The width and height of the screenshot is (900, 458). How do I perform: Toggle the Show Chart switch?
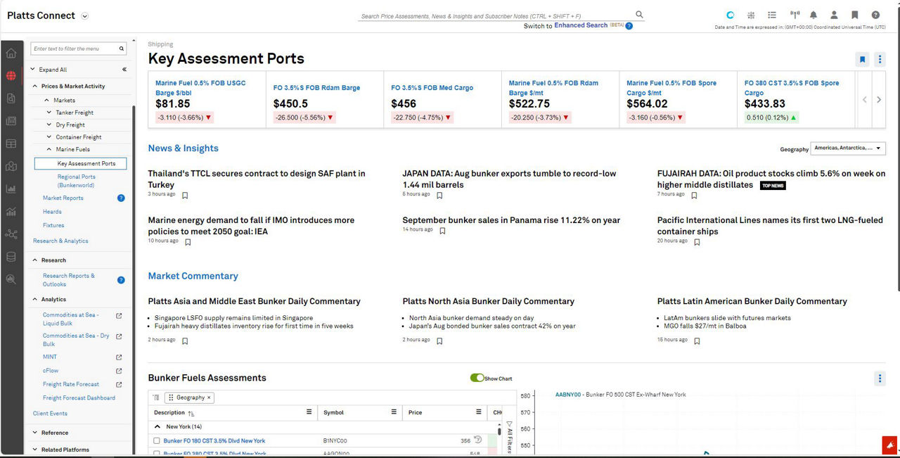pos(477,378)
